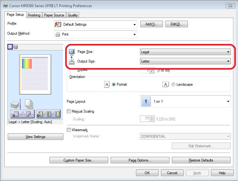Open the Page Size dropdown showing Legal
Screen dimensions: 238x181
(185, 52)
